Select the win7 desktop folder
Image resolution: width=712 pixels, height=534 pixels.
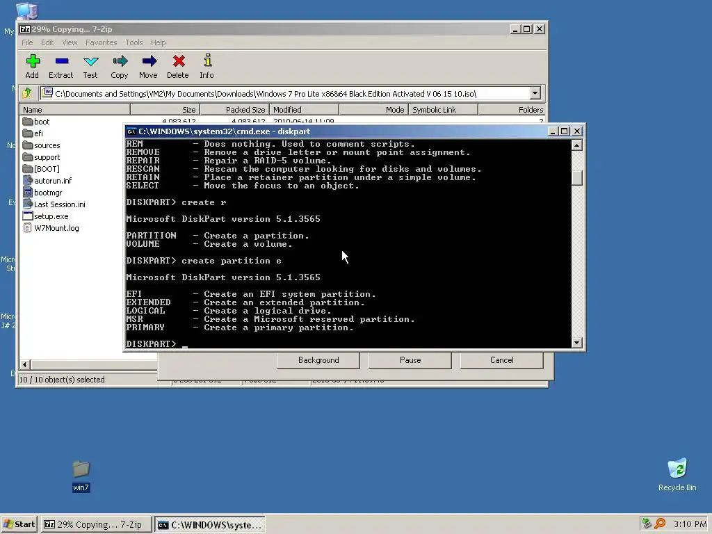[x=81, y=476]
